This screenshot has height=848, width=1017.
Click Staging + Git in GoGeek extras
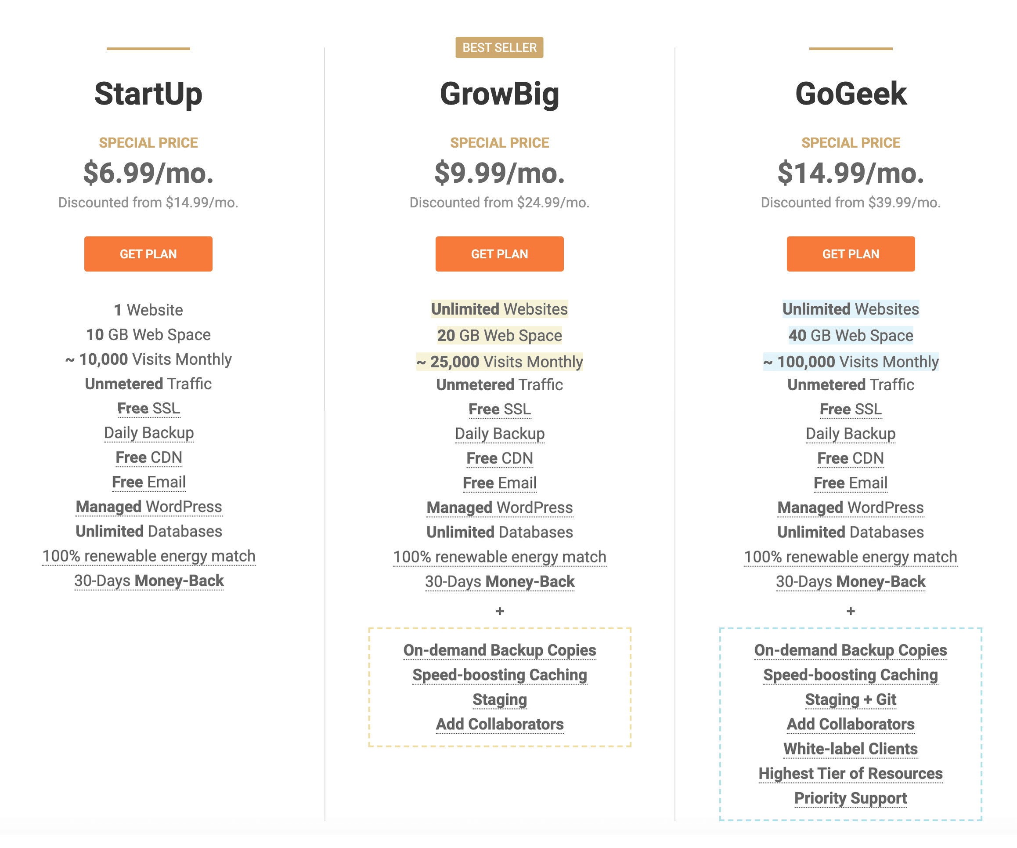tap(851, 700)
